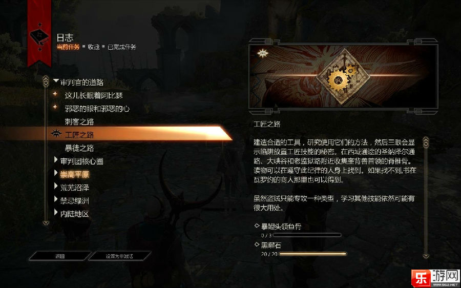The image size is (461, 288).
Task: Toggle the 黑曜石 objective diamond marker
Action: click(257, 244)
